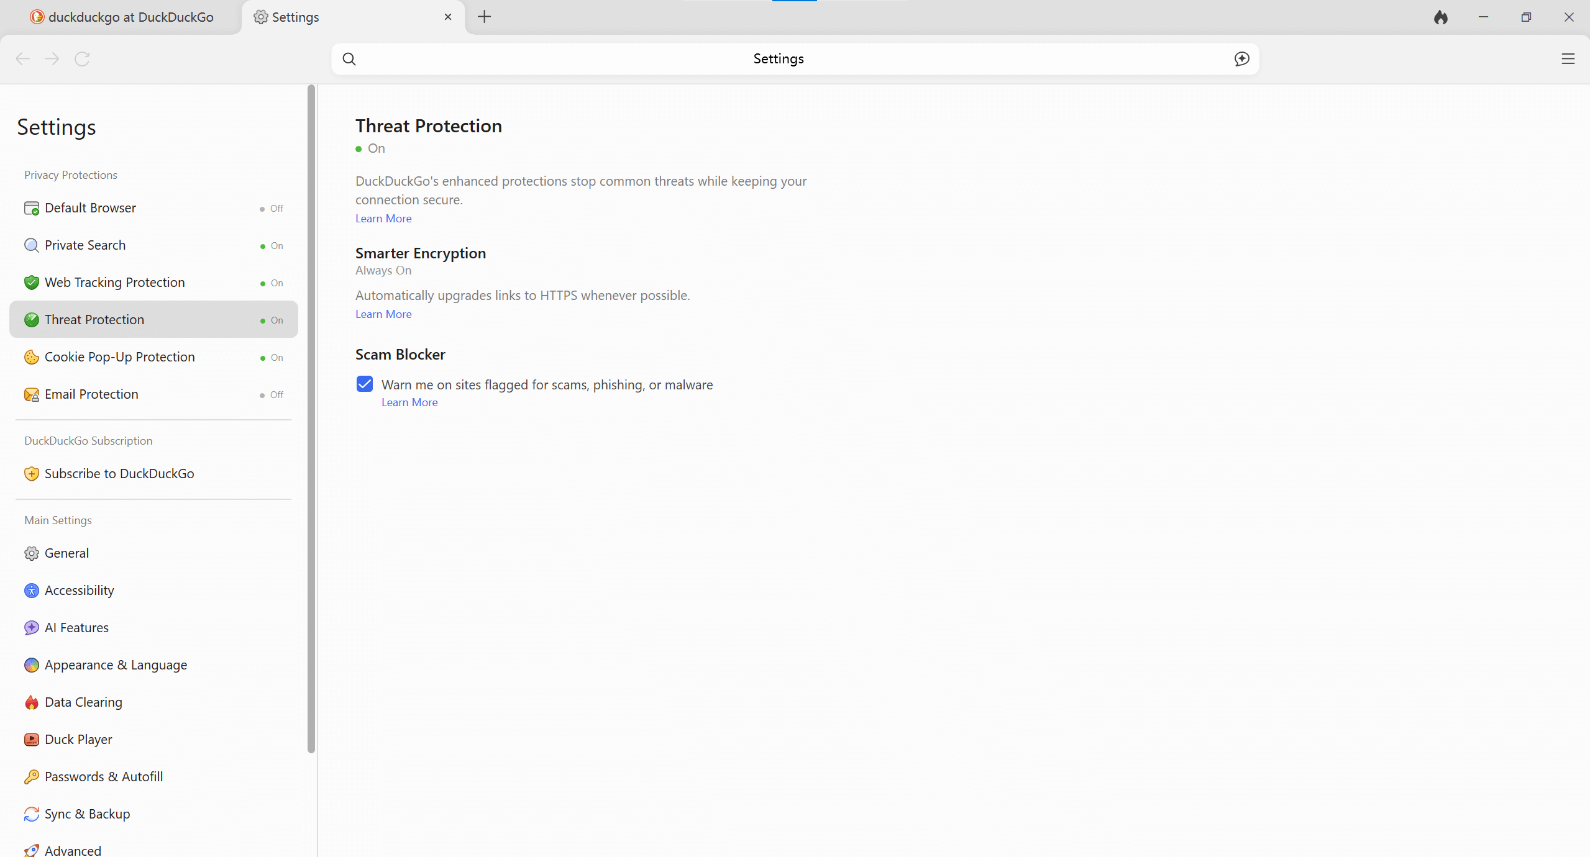Click the search magnifier in address bar

(349, 58)
